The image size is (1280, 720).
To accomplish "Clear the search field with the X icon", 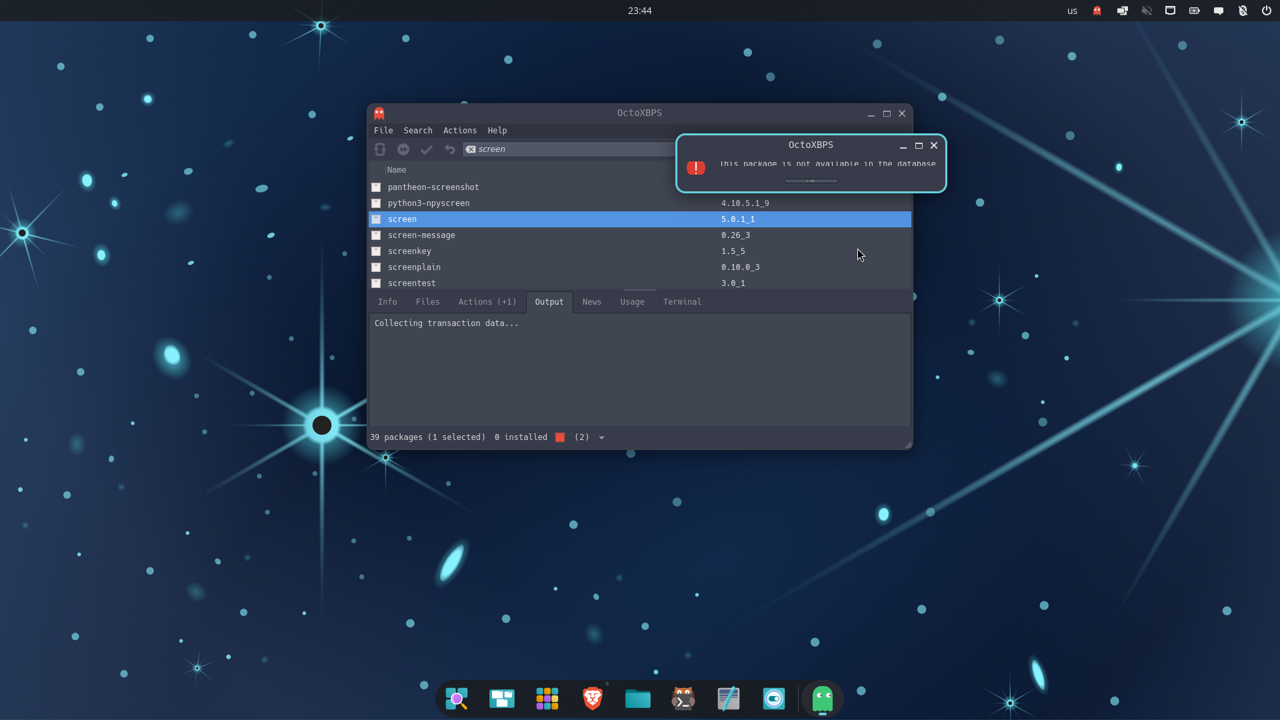I will (x=471, y=149).
